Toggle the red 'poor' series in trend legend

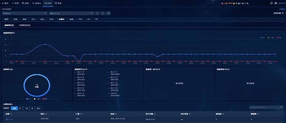(279, 38)
